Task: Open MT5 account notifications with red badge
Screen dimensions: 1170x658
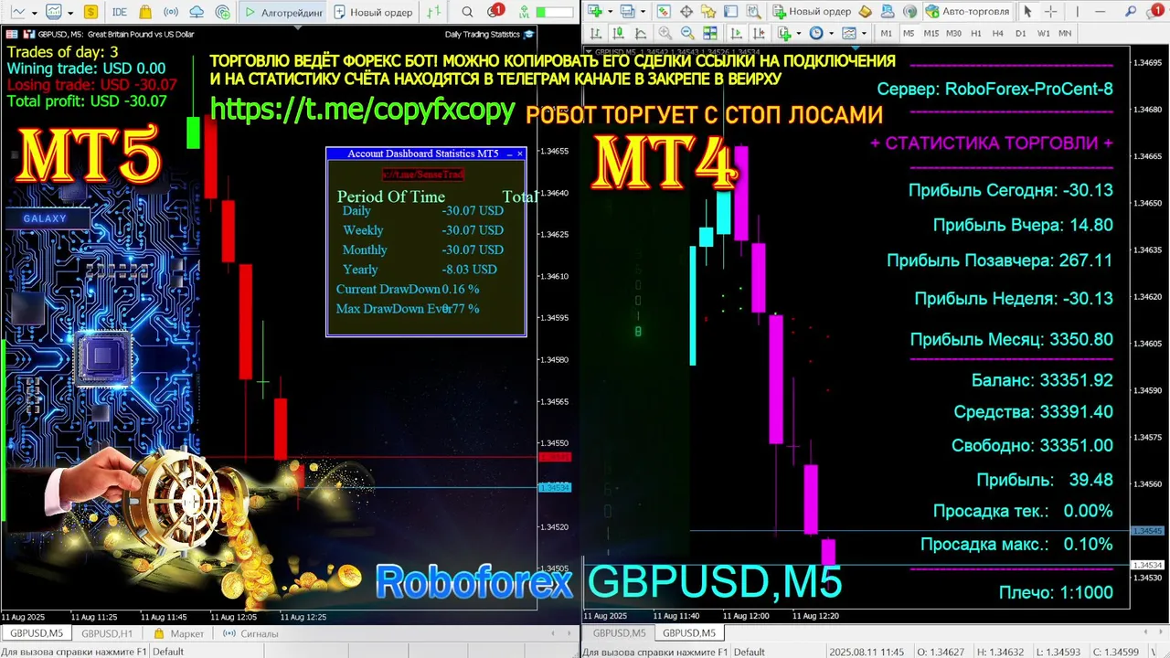Action: pyautogui.click(x=494, y=11)
